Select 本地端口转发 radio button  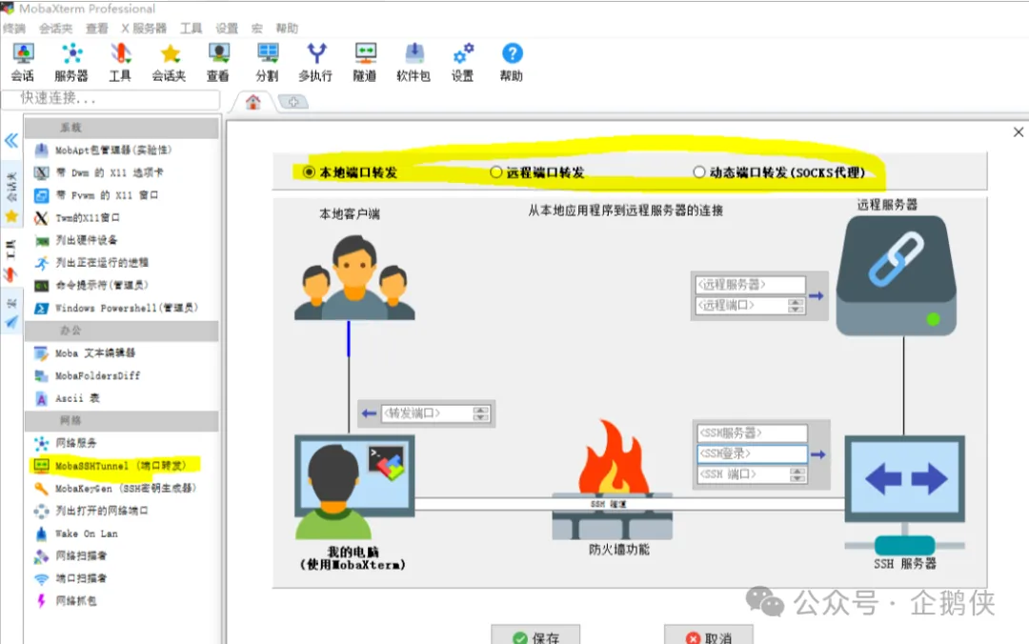click(309, 172)
